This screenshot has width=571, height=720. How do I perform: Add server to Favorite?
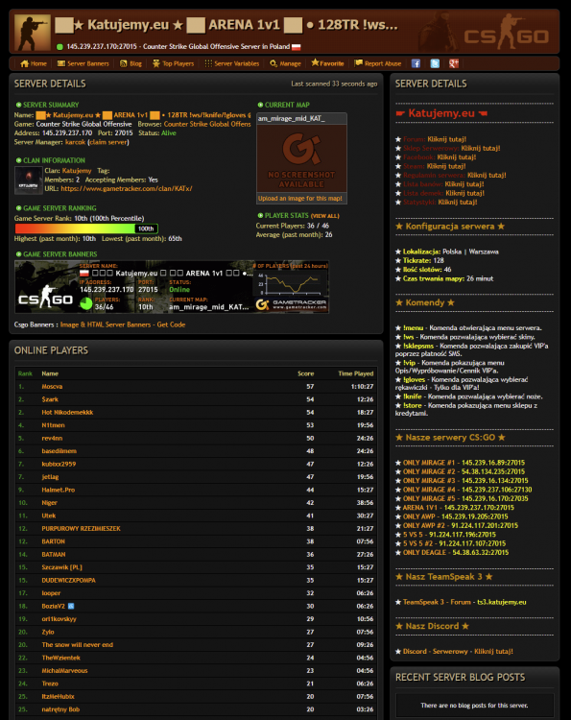[x=327, y=63]
